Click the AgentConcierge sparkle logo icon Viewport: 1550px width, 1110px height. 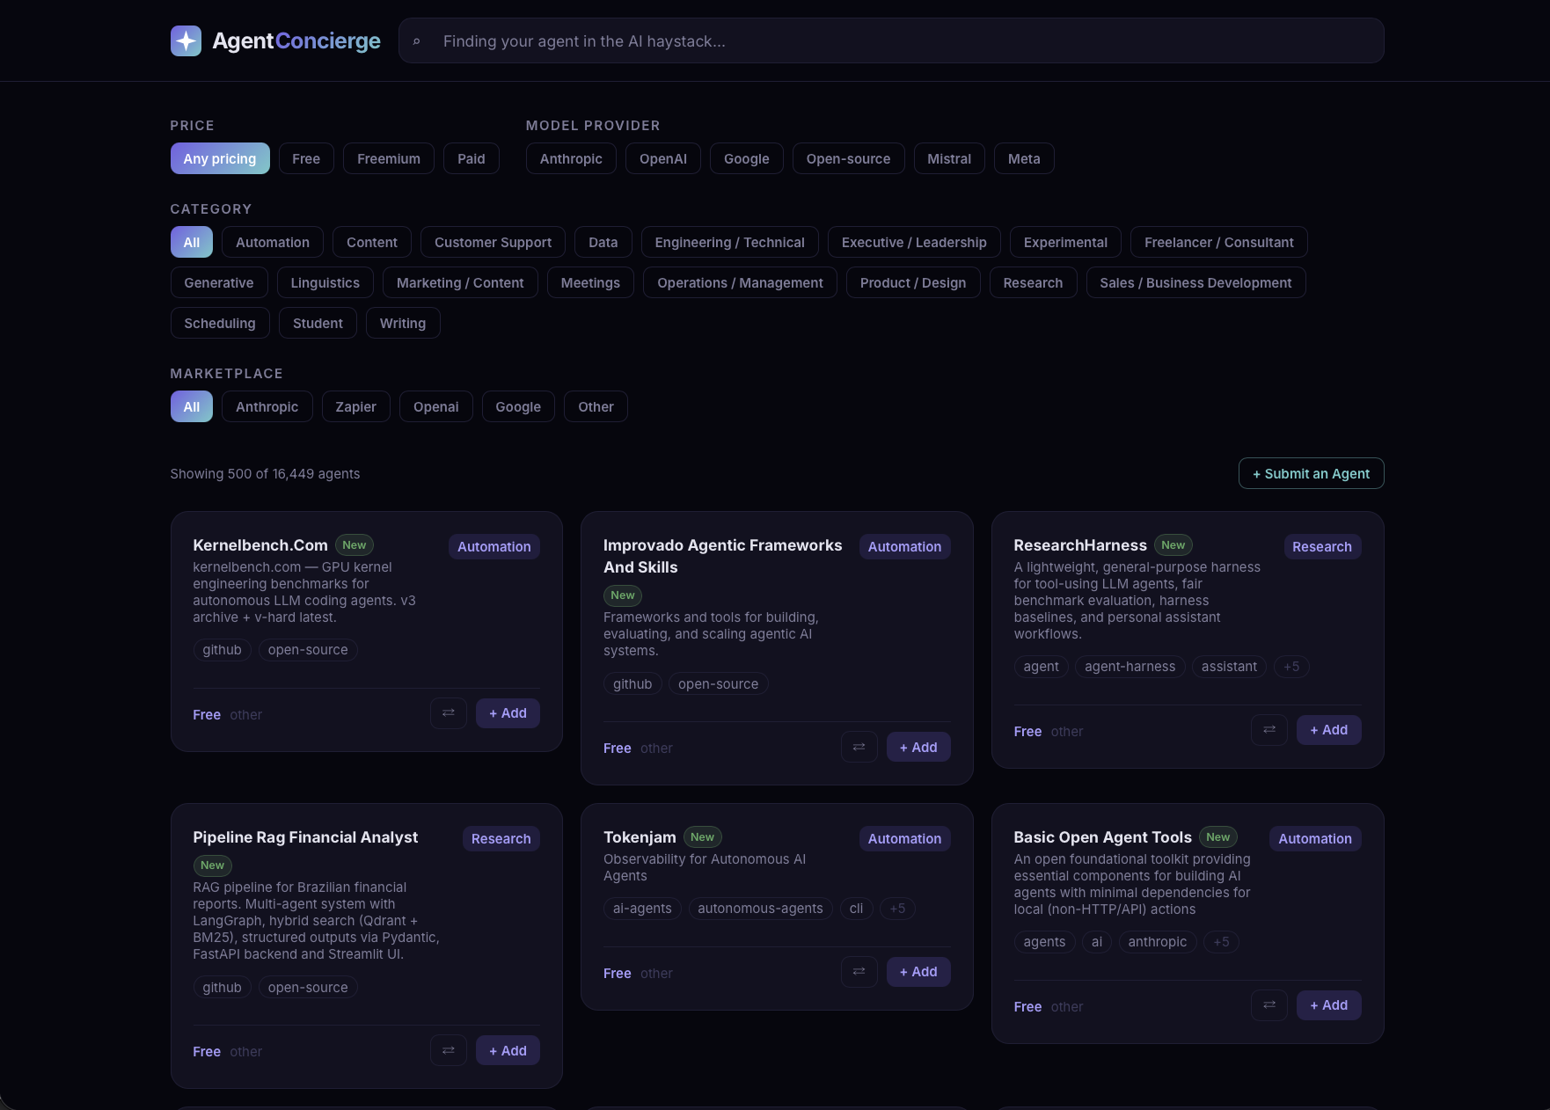186,40
